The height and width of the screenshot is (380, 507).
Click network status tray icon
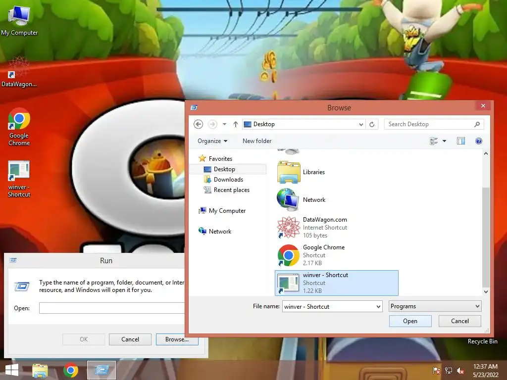(x=449, y=371)
